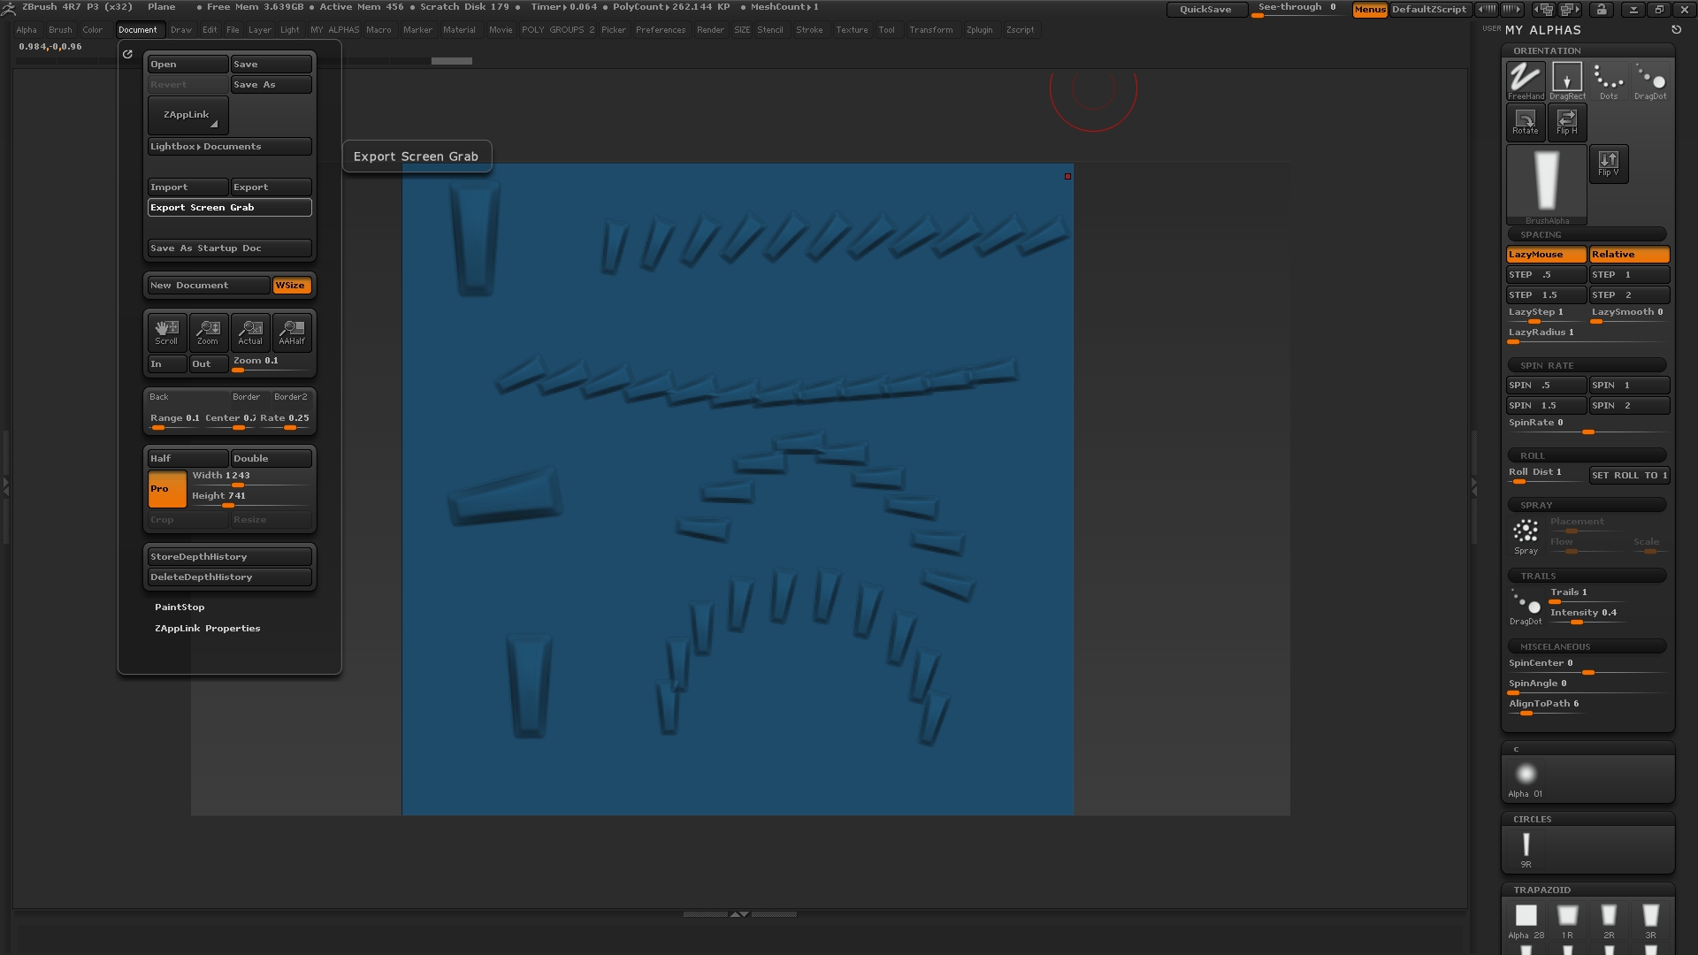Select the DragRect stroke icon
Image resolution: width=1698 pixels, height=955 pixels.
(x=1566, y=80)
